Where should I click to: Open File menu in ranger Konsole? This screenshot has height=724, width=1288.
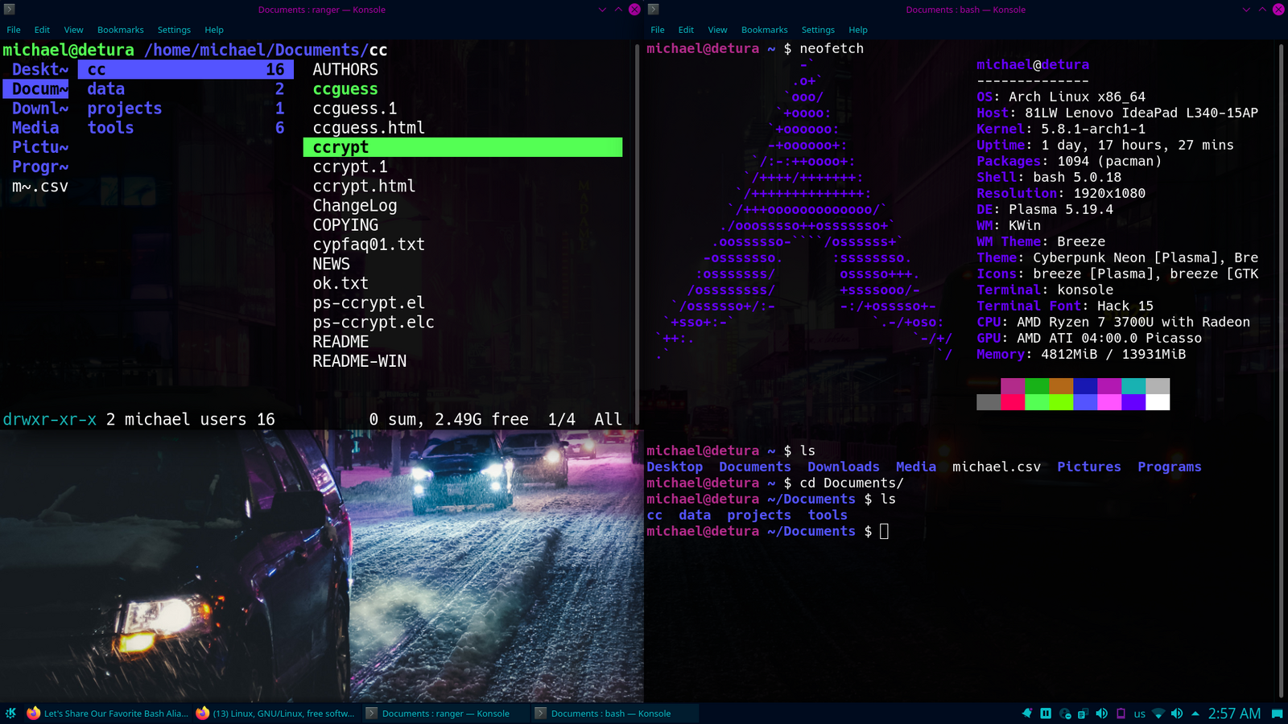14,30
